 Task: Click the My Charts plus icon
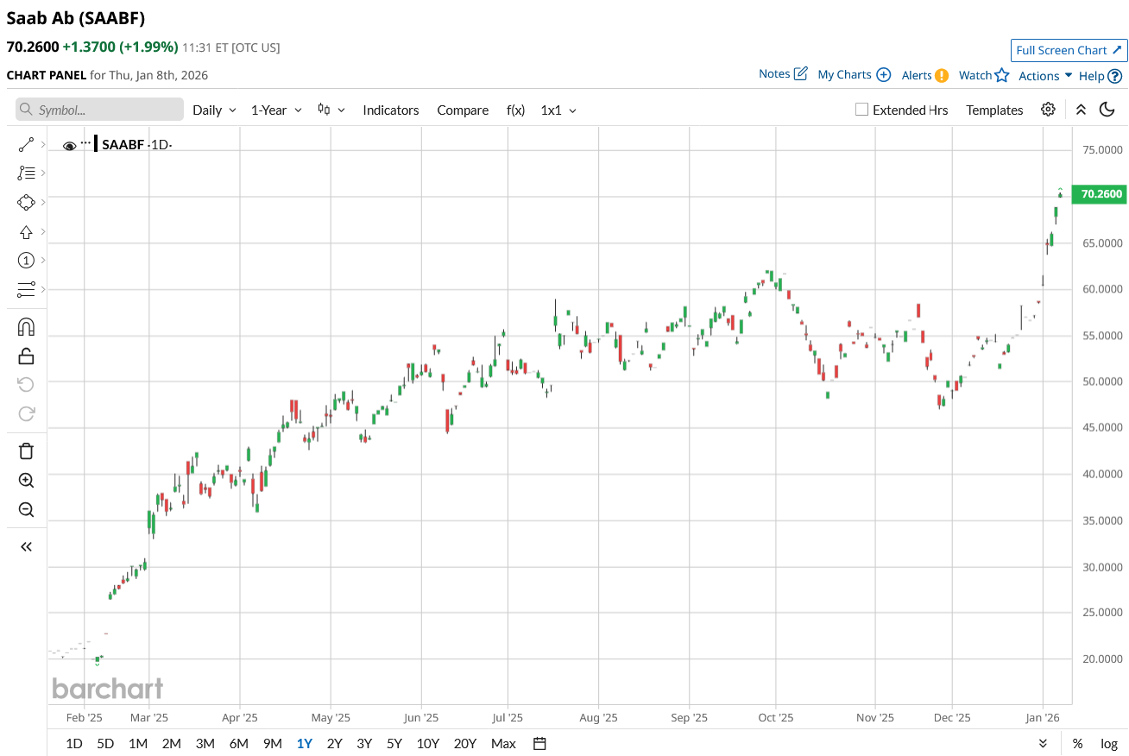click(x=883, y=74)
